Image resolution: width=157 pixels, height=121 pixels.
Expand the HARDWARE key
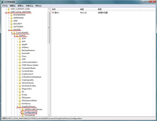click(9, 18)
